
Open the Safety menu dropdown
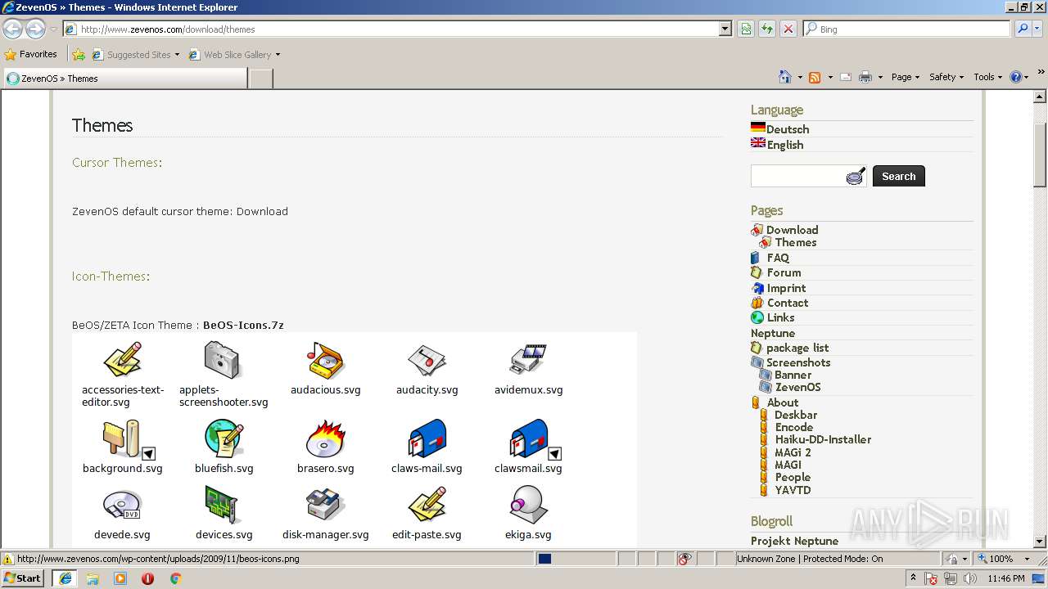pyautogui.click(x=946, y=77)
